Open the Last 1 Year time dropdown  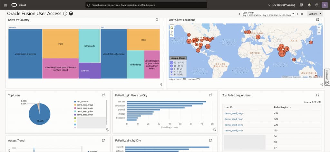pyautogui.click(x=268, y=14)
